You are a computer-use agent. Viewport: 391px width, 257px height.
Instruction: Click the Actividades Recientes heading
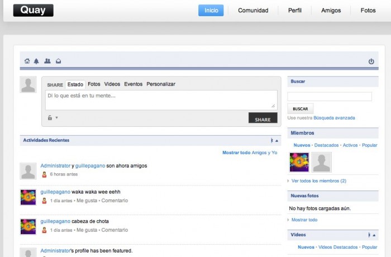46,140
